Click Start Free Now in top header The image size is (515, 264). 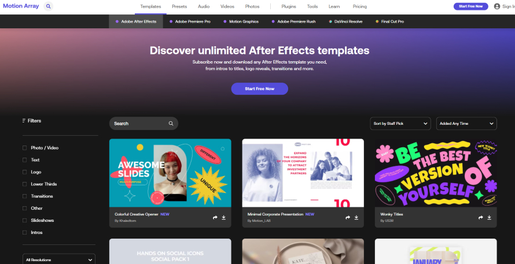pyautogui.click(x=470, y=6)
